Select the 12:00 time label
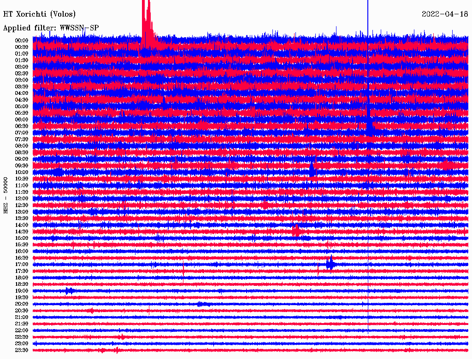The height and width of the screenshot is (359, 472). [22, 198]
